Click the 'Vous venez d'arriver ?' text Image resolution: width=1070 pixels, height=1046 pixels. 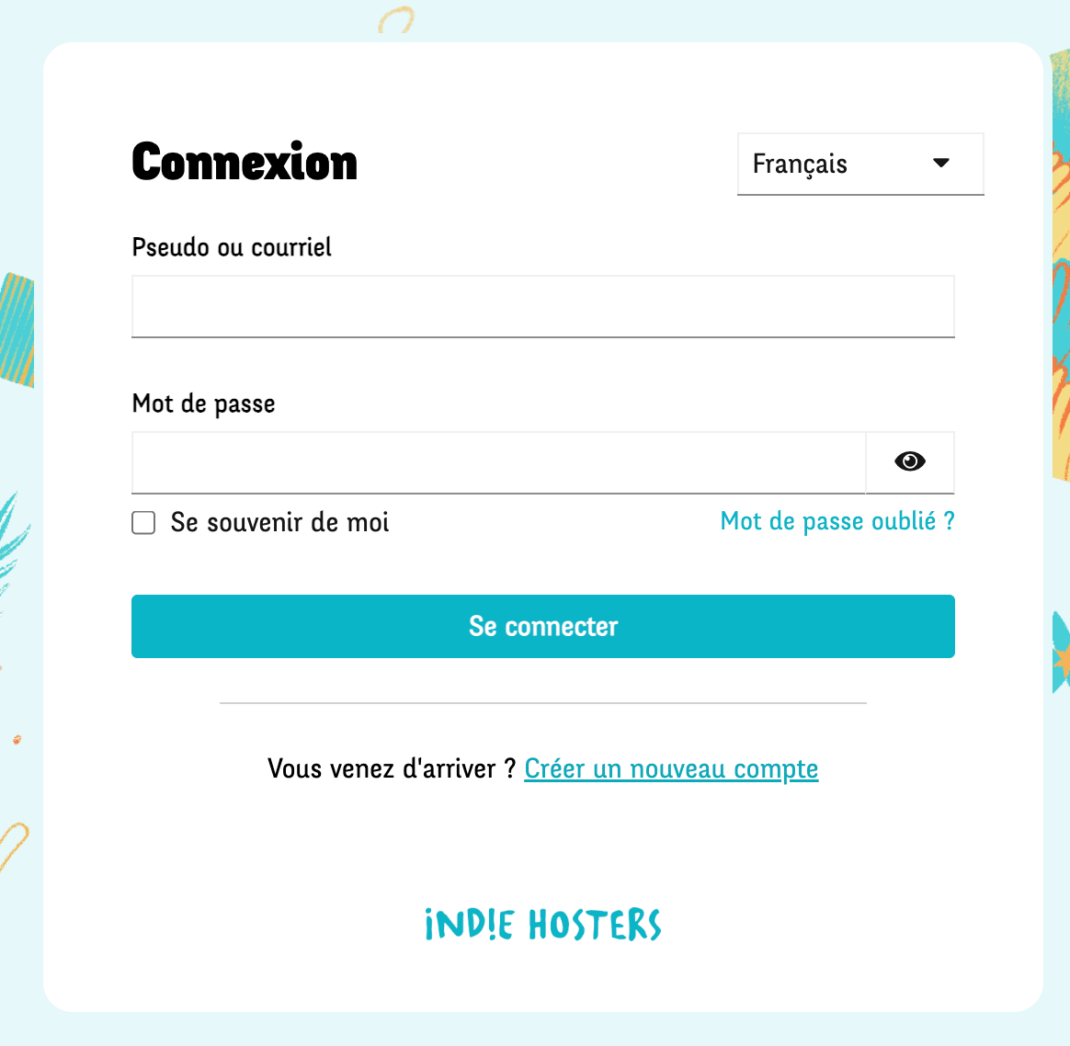tap(392, 768)
